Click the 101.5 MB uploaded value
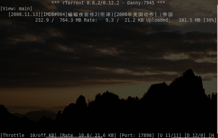This screenshot has width=218, height=138. pyautogui.click(x=190, y=20)
